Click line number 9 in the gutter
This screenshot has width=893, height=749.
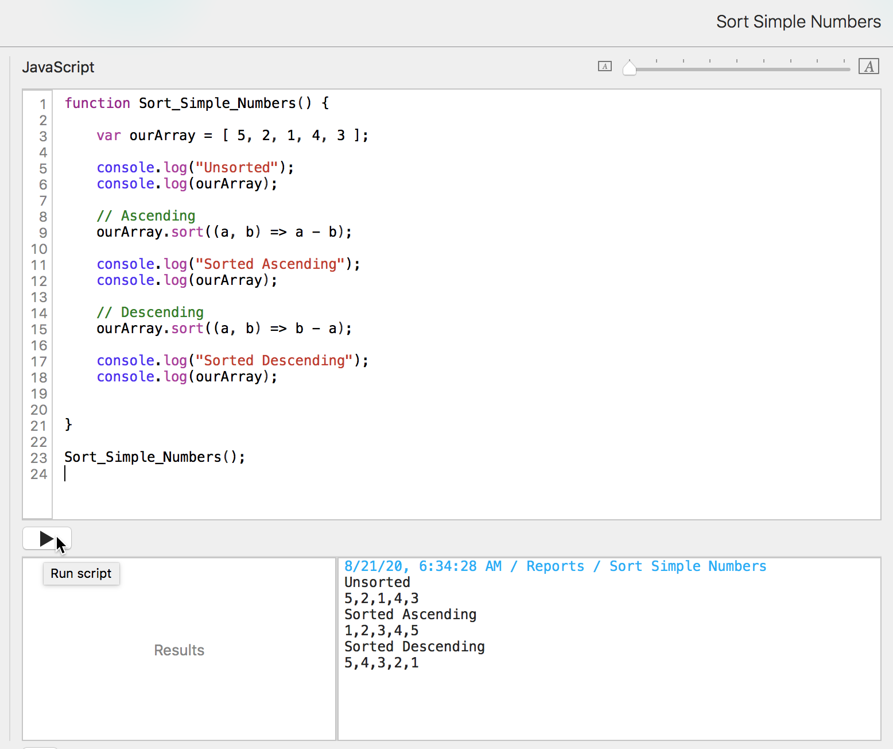[42, 233]
